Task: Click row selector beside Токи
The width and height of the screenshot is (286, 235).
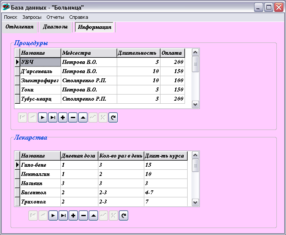Action: pos(17,90)
